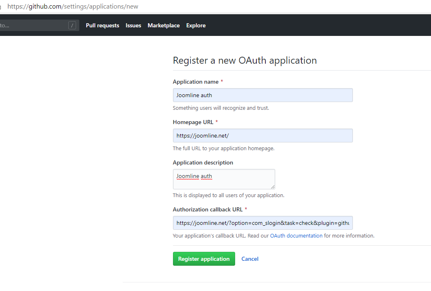
Task: Click the Homepage URL input field
Action: [x=263, y=136]
